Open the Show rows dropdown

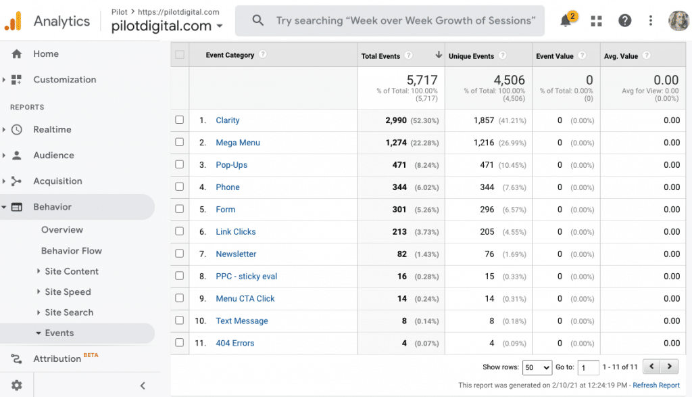click(537, 367)
